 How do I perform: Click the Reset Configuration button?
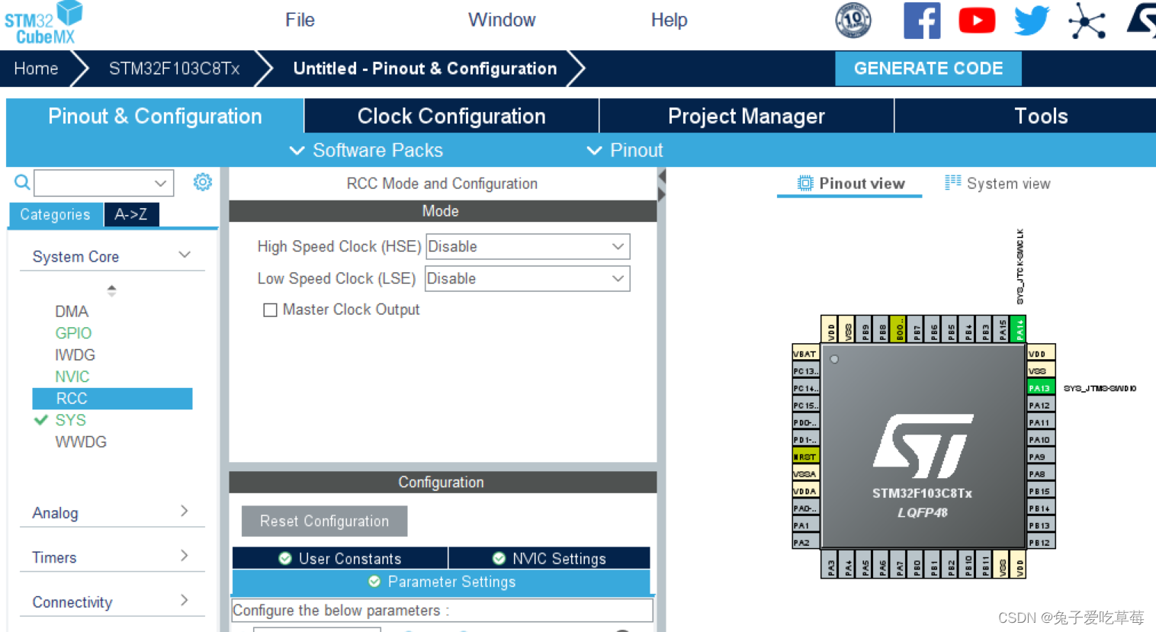point(324,521)
